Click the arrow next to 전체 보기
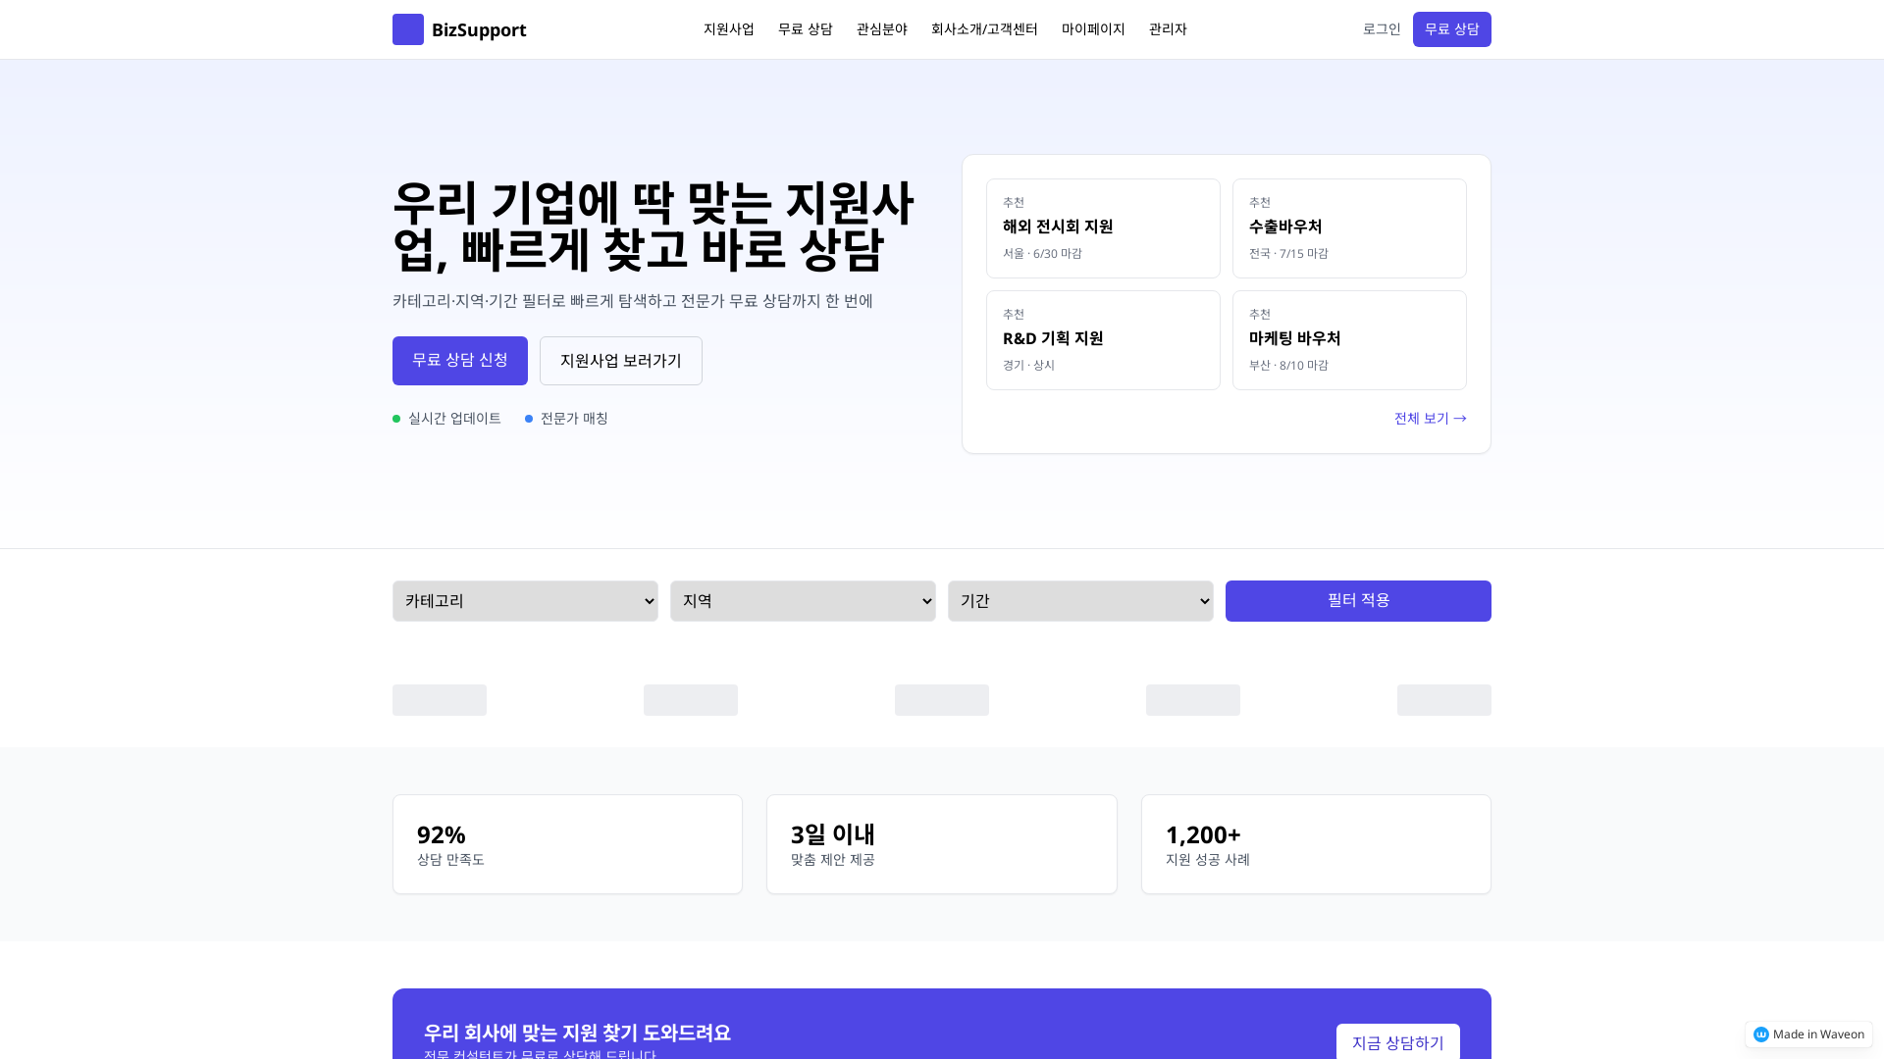Screen dimensions: 1884x1059 point(1460,419)
